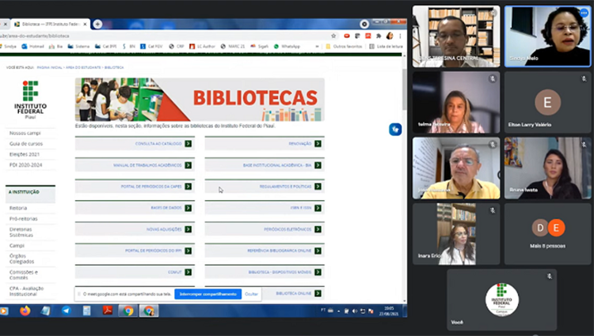
Task: Open the Mais 8 pessoas tile
Action: [x=547, y=234]
